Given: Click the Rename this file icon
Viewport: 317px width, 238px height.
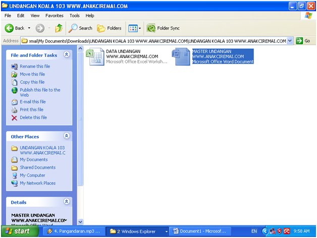Looking at the screenshot, I should [14, 67].
